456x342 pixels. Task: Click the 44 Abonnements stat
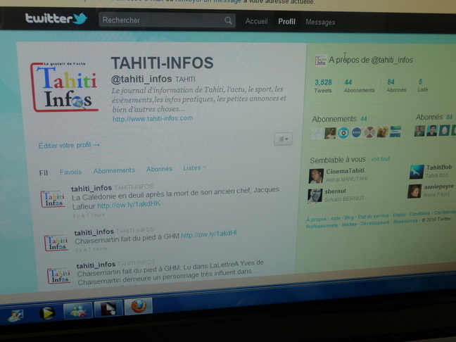tap(359, 86)
